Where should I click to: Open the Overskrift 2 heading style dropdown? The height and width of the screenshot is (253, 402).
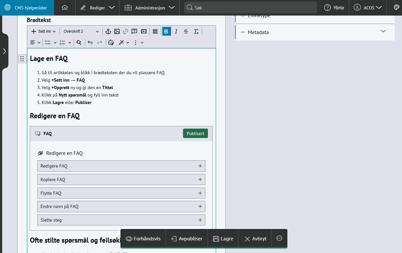[x=81, y=31]
